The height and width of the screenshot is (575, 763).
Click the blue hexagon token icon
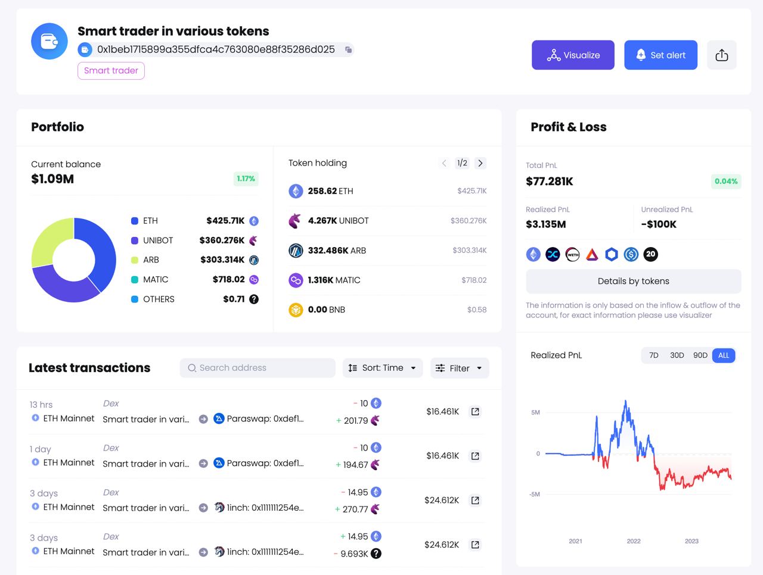[612, 255]
